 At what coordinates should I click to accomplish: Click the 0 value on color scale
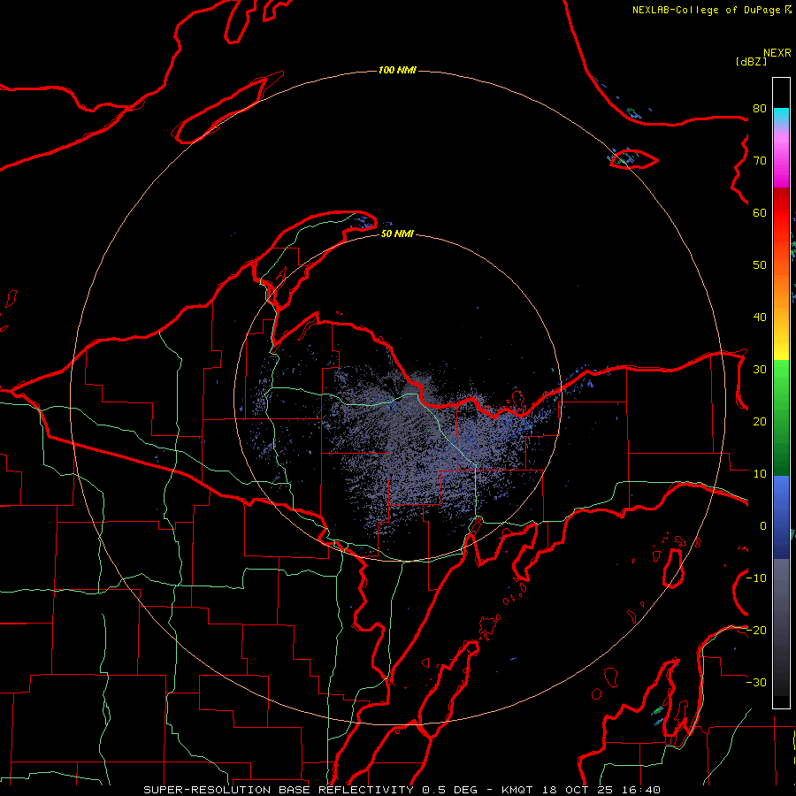(x=763, y=526)
